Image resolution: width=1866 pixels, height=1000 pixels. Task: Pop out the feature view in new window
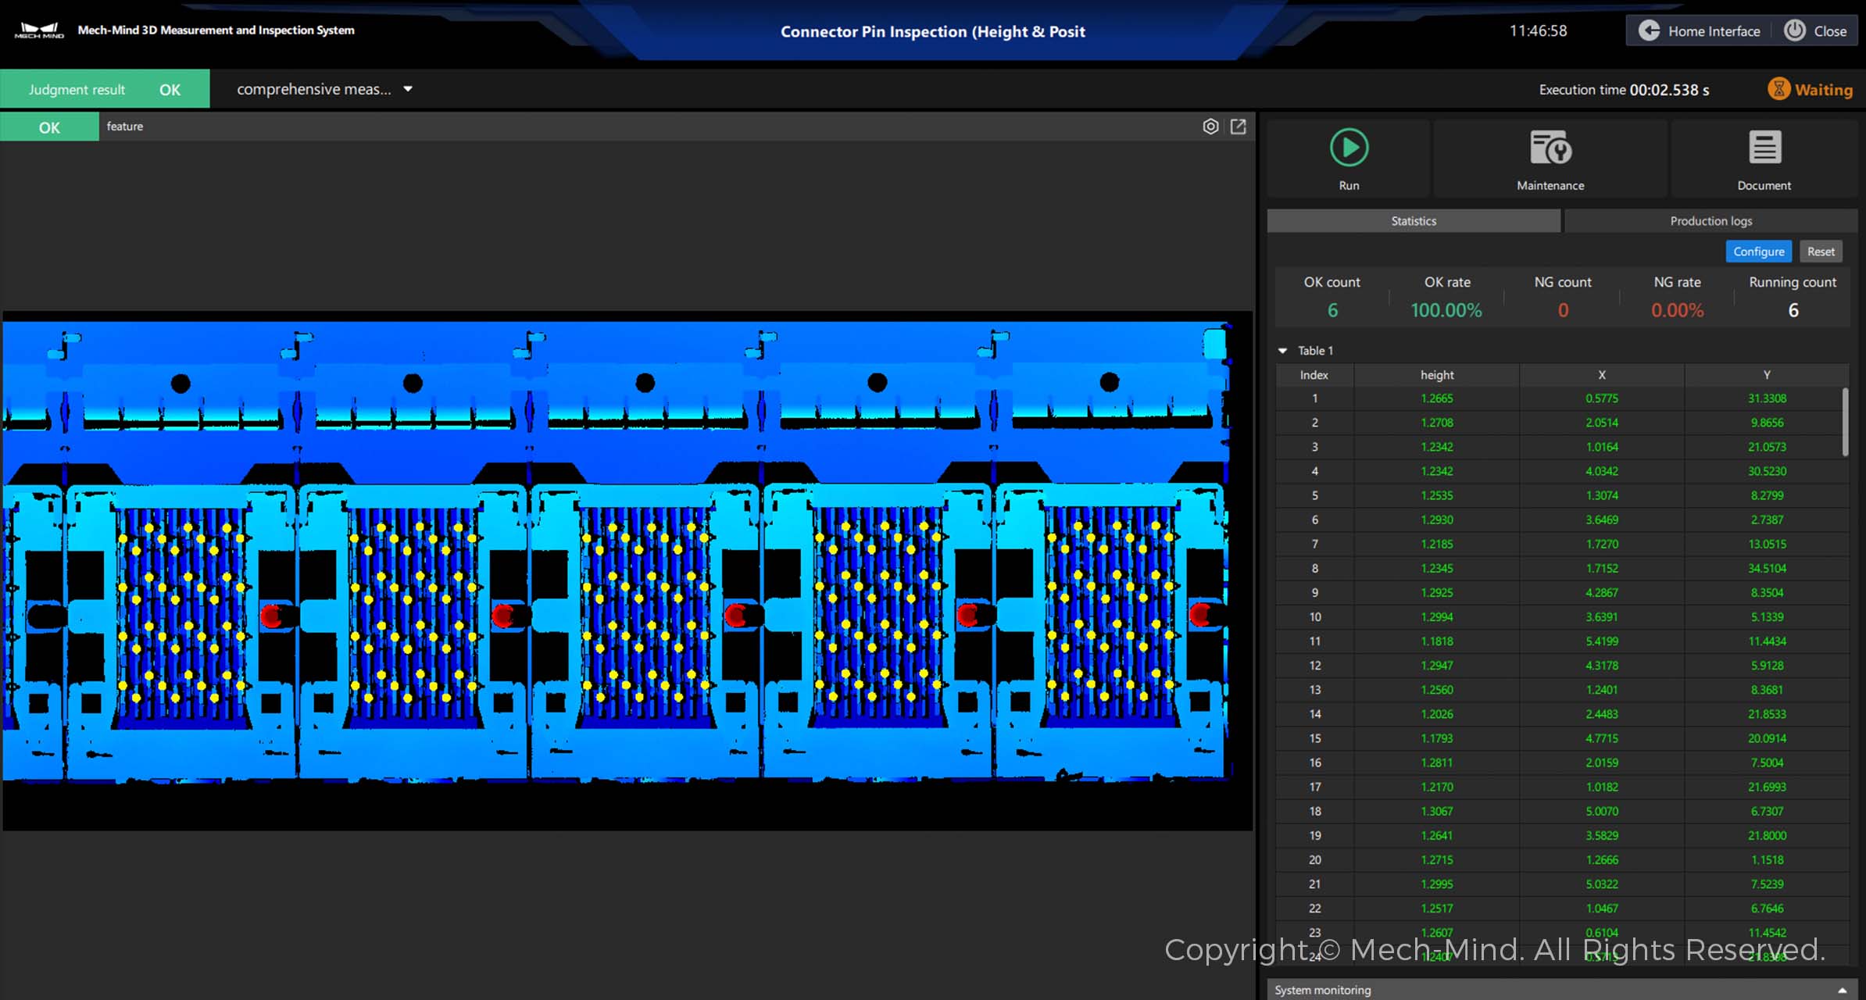pos(1239,127)
